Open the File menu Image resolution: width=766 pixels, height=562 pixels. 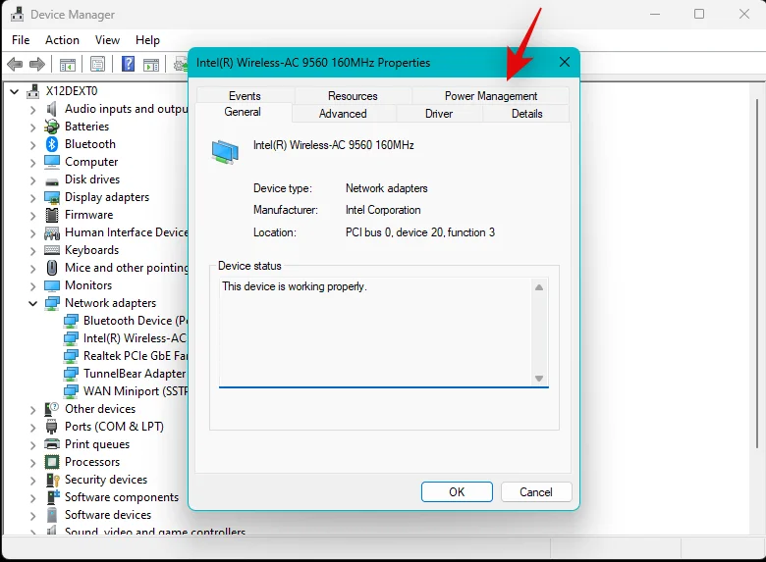click(21, 40)
